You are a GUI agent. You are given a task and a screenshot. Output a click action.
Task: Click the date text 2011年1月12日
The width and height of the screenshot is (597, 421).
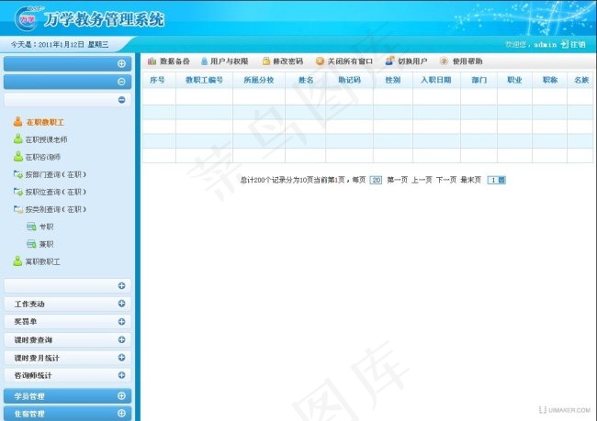[62, 45]
